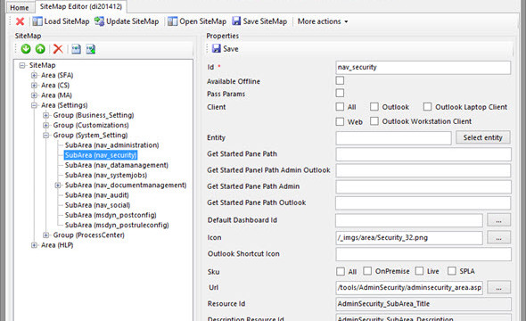This screenshot has width=526, height=321.
Task: Delete selected node with red X in SiteMap panel
Action: click(58, 49)
